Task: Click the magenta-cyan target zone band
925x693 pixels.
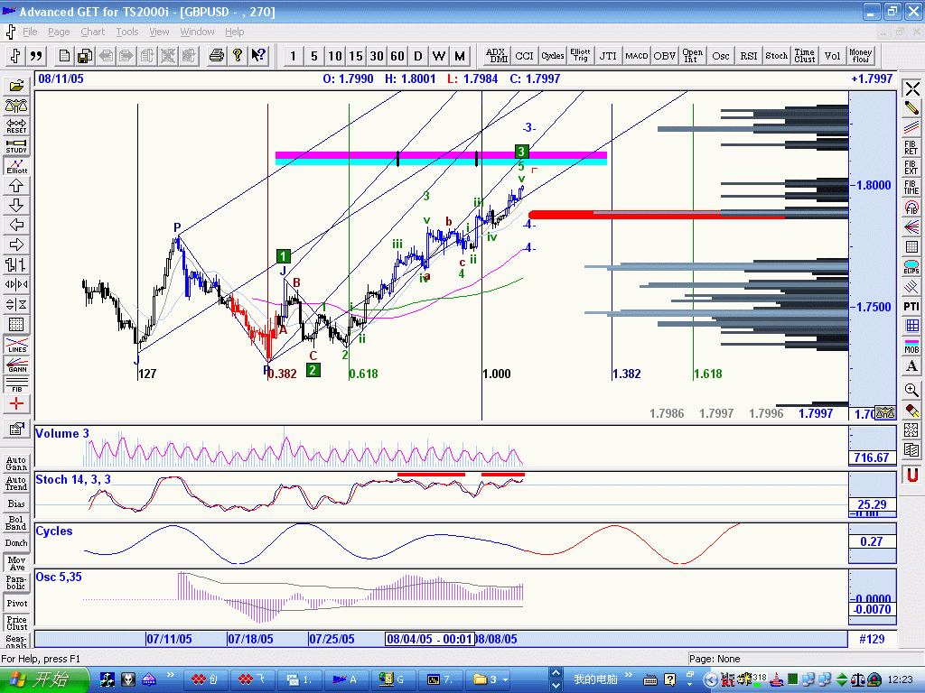Action: point(440,158)
